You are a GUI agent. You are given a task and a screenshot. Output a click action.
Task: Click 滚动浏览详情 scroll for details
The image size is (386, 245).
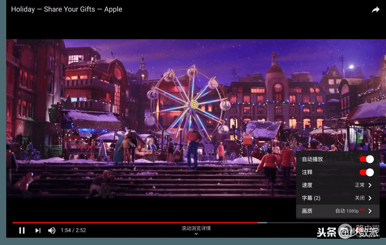tap(196, 228)
